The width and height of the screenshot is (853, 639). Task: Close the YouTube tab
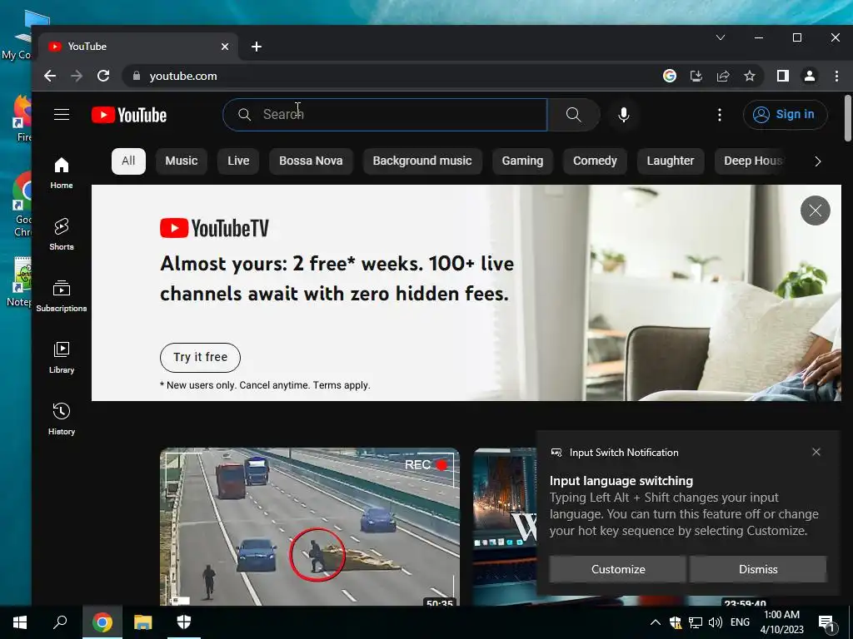tap(225, 47)
